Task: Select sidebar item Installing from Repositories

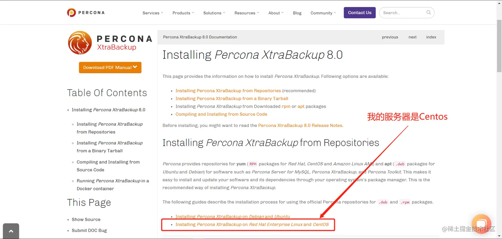Action: [110, 128]
